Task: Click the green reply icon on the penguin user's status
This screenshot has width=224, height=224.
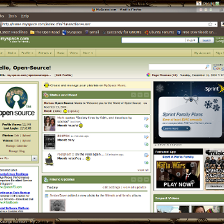Action: 146,162
